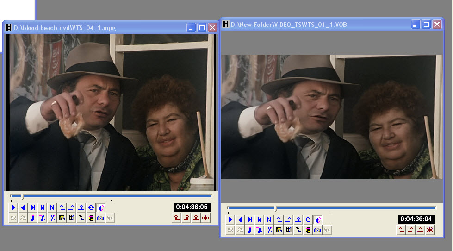Step one frame forward in VTS_04_1.mpg window

(x=33, y=207)
